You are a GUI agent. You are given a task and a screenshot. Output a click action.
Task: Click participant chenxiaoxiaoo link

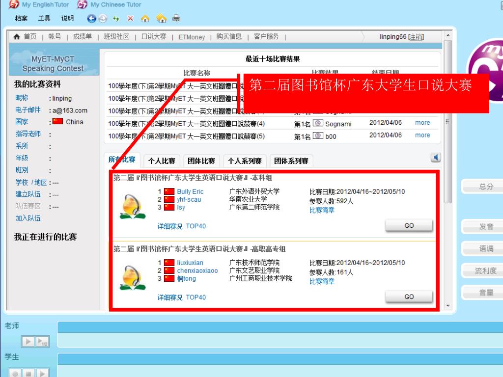click(x=197, y=270)
